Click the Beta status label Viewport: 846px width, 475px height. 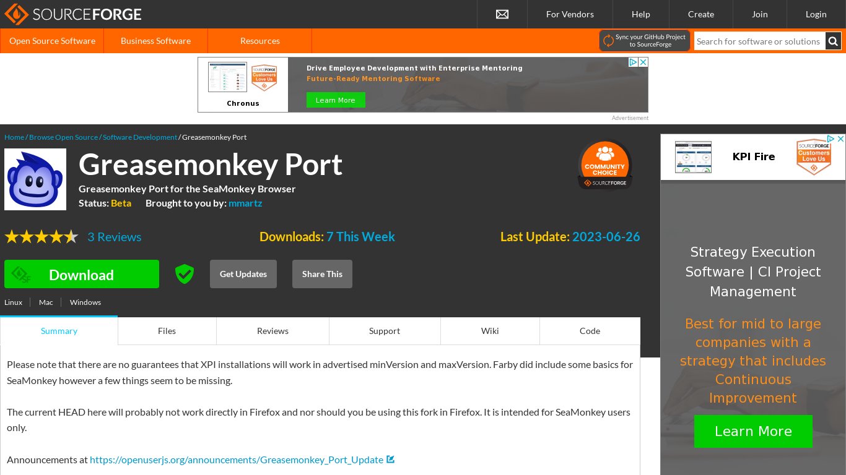coord(121,203)
